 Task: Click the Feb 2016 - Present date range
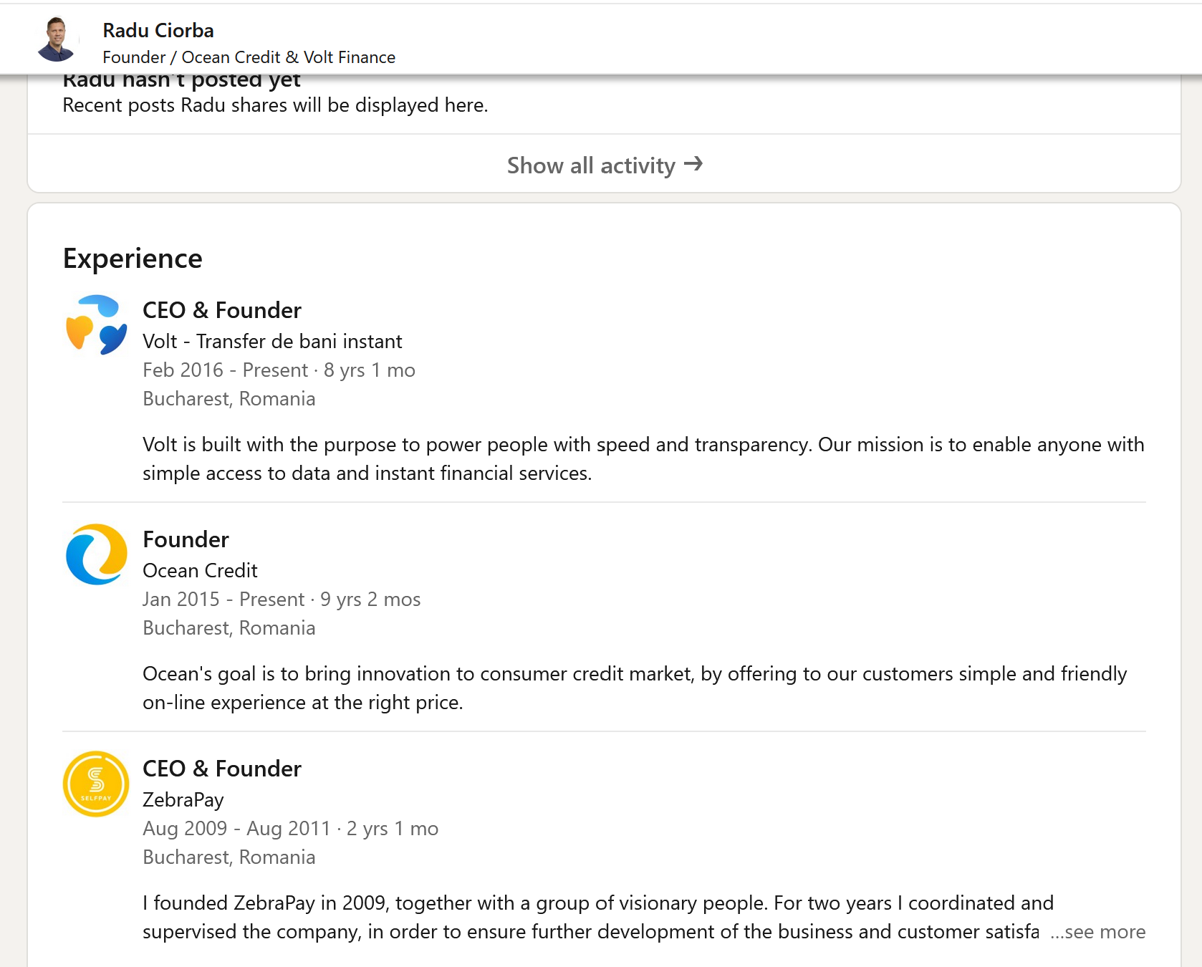[x=225, y=370]
